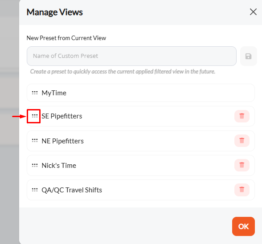Select the QA/QC Travel Shifts label
This screenshot has height=244, width=262.
[x=72, y=190]
